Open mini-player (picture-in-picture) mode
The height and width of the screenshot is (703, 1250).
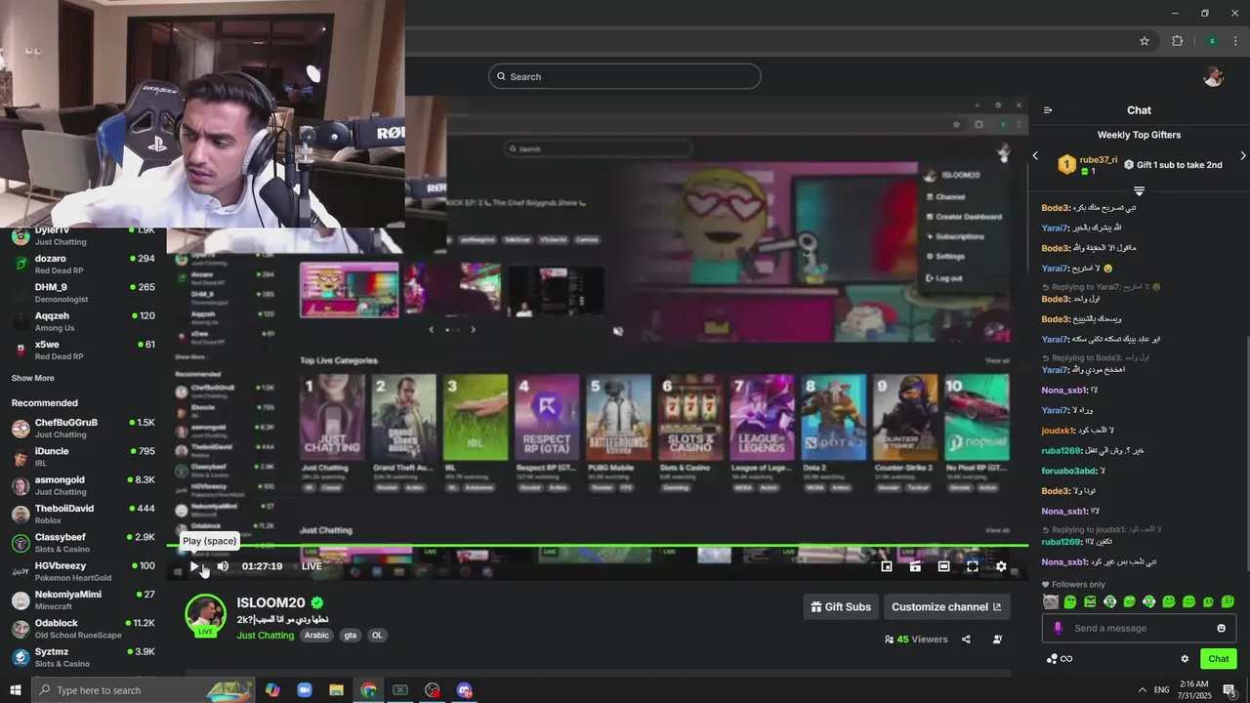click(887, 566)
